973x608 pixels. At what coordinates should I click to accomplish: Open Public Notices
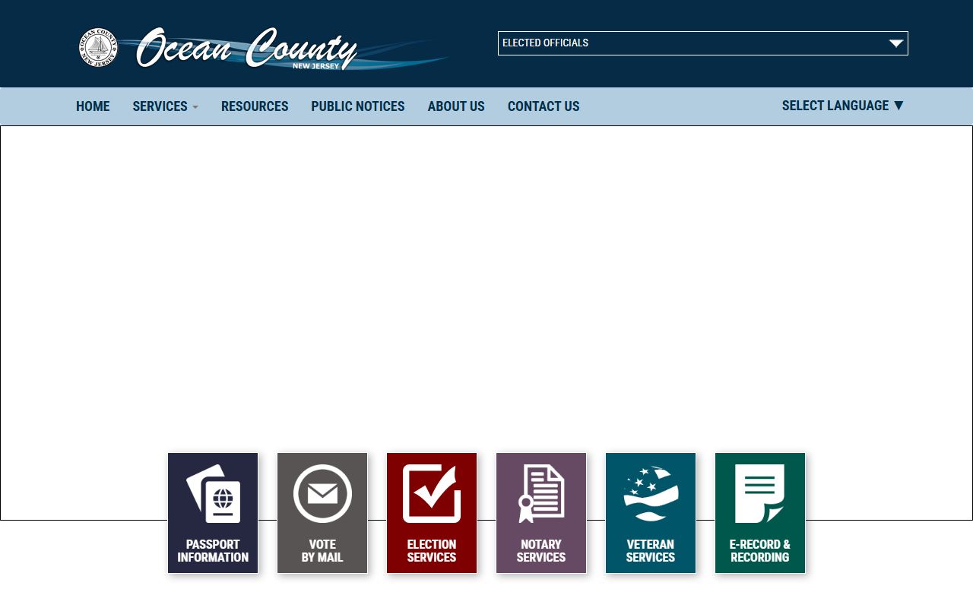tap(358, 106)
